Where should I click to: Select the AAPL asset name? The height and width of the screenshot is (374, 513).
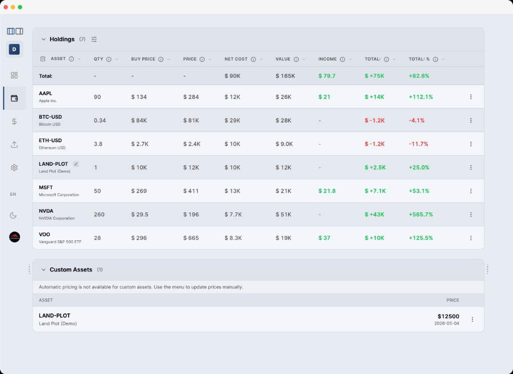click(46, 94)
